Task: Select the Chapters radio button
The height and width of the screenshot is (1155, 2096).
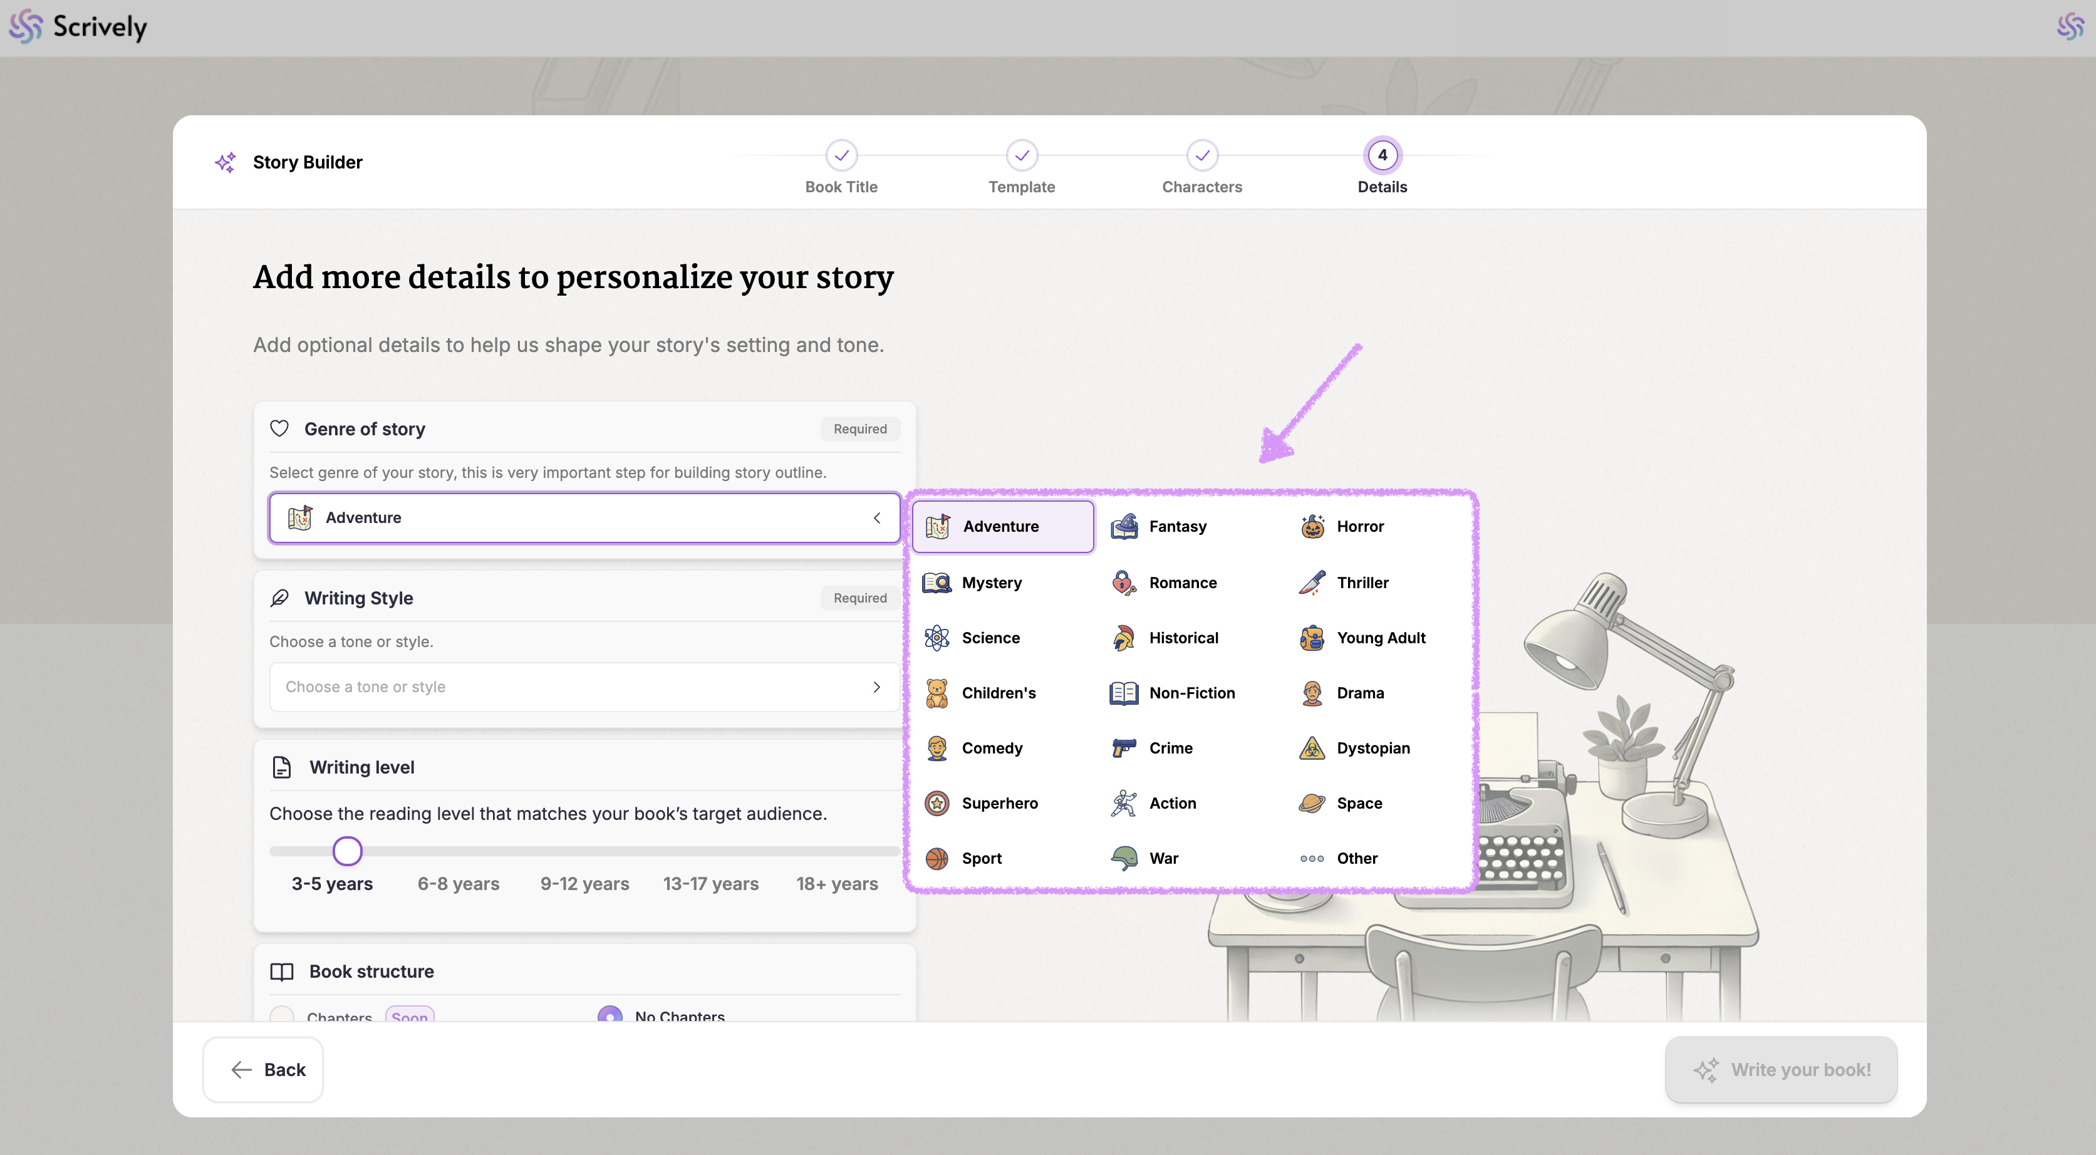Action: [x=283, y=1015]
